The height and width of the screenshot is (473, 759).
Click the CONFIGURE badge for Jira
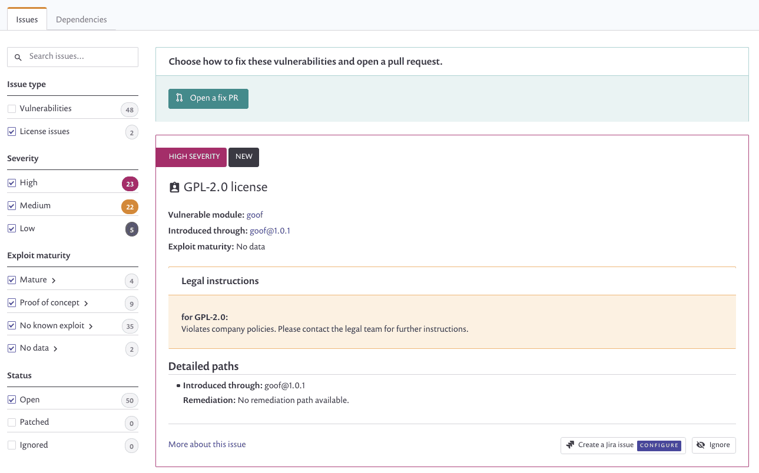(x=659, y=445)
